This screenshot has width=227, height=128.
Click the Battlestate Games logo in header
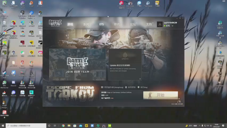(55, 23)
